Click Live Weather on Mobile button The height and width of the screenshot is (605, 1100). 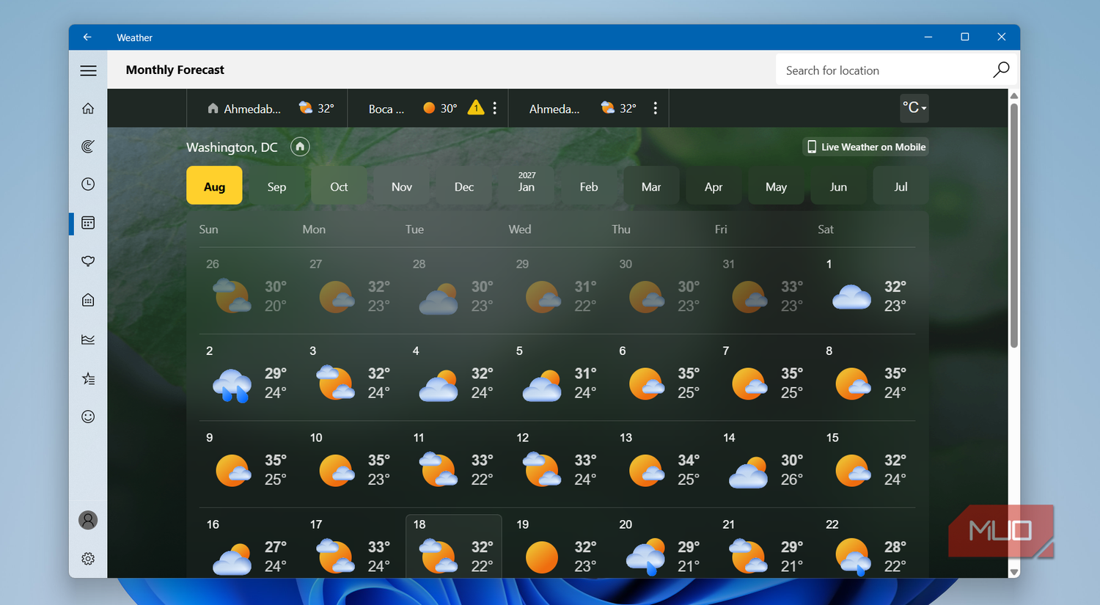coord(866,147)
